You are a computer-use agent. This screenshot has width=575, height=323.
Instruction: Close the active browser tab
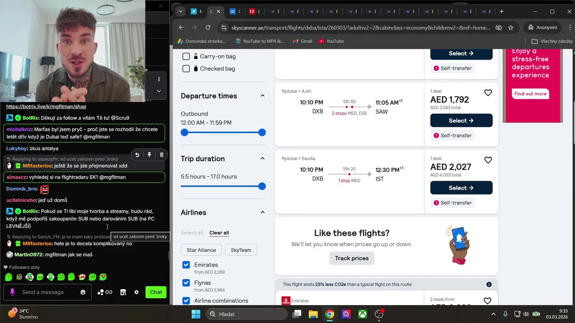218,11
